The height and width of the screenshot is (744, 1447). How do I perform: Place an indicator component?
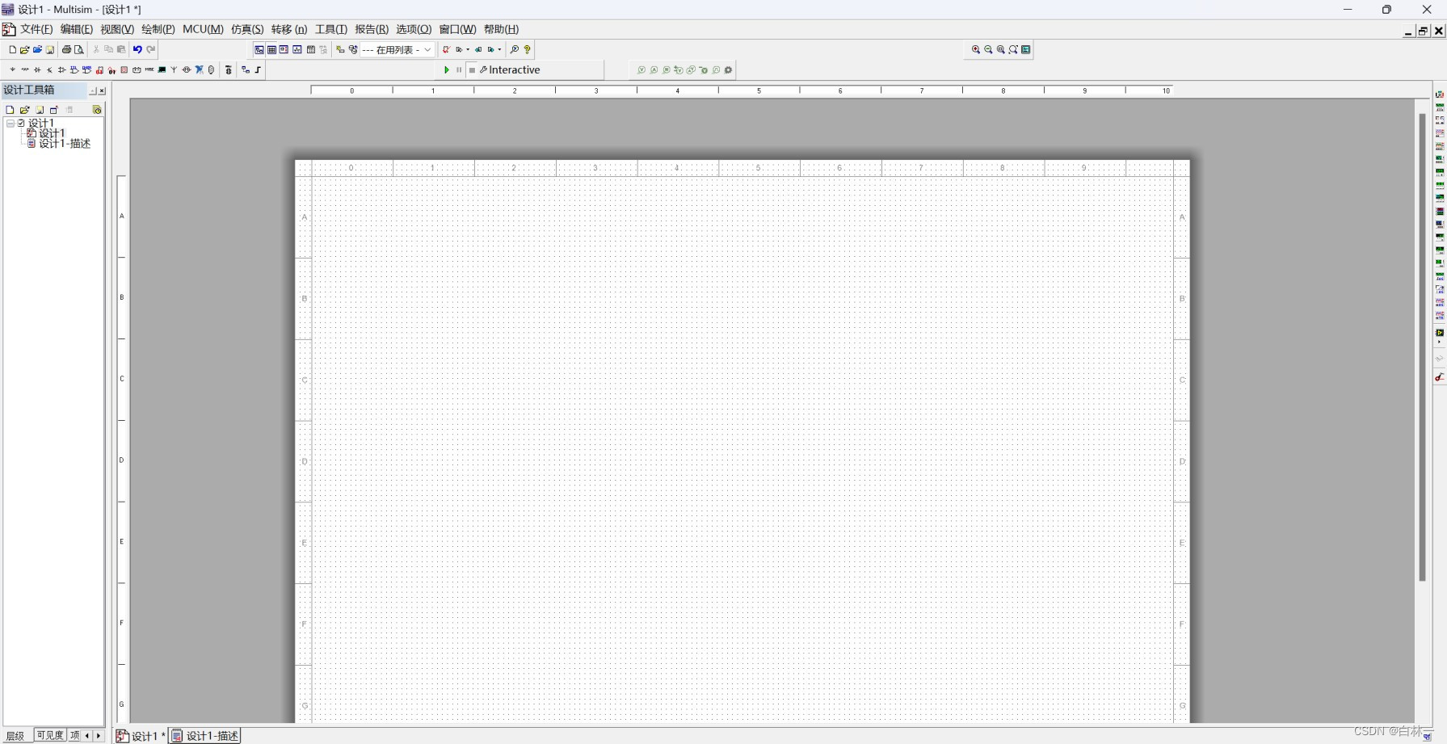tap(124, 69)
